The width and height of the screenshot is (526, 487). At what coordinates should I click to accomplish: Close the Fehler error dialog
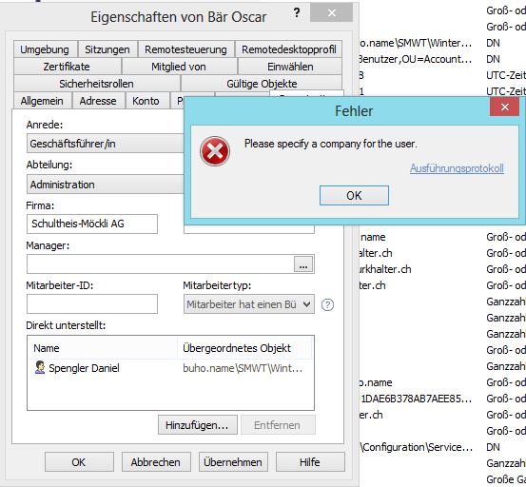(504, 107)
